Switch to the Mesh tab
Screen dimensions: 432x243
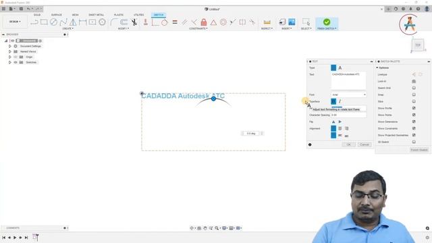coord(75,15)
